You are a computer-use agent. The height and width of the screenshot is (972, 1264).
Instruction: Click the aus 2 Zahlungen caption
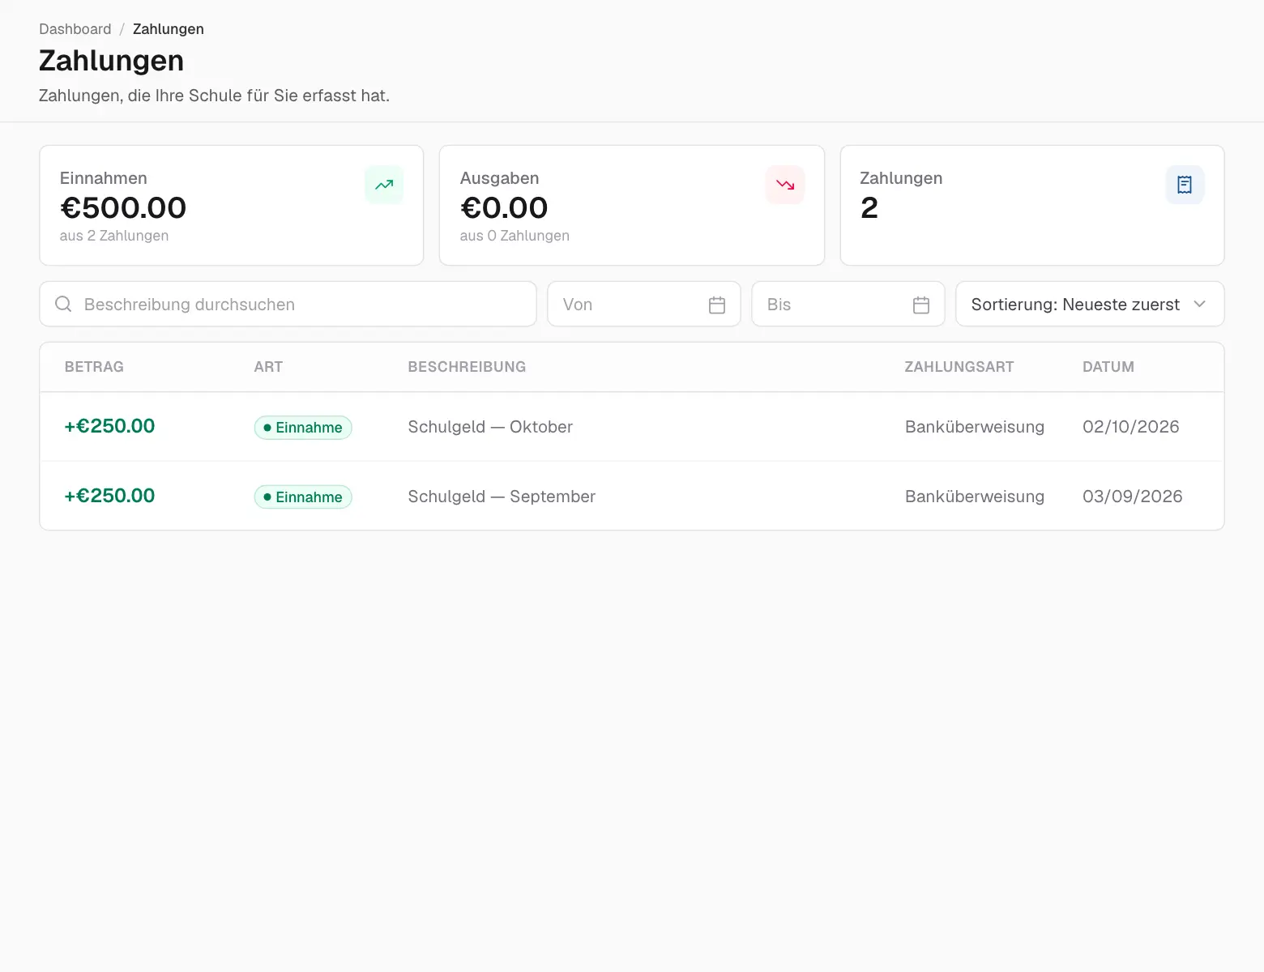pos(114,236)
